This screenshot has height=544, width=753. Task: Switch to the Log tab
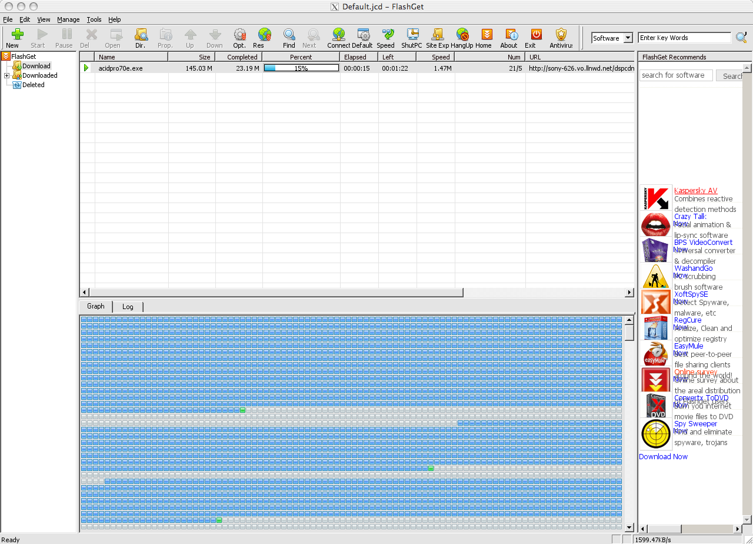[x=128, y=307]
